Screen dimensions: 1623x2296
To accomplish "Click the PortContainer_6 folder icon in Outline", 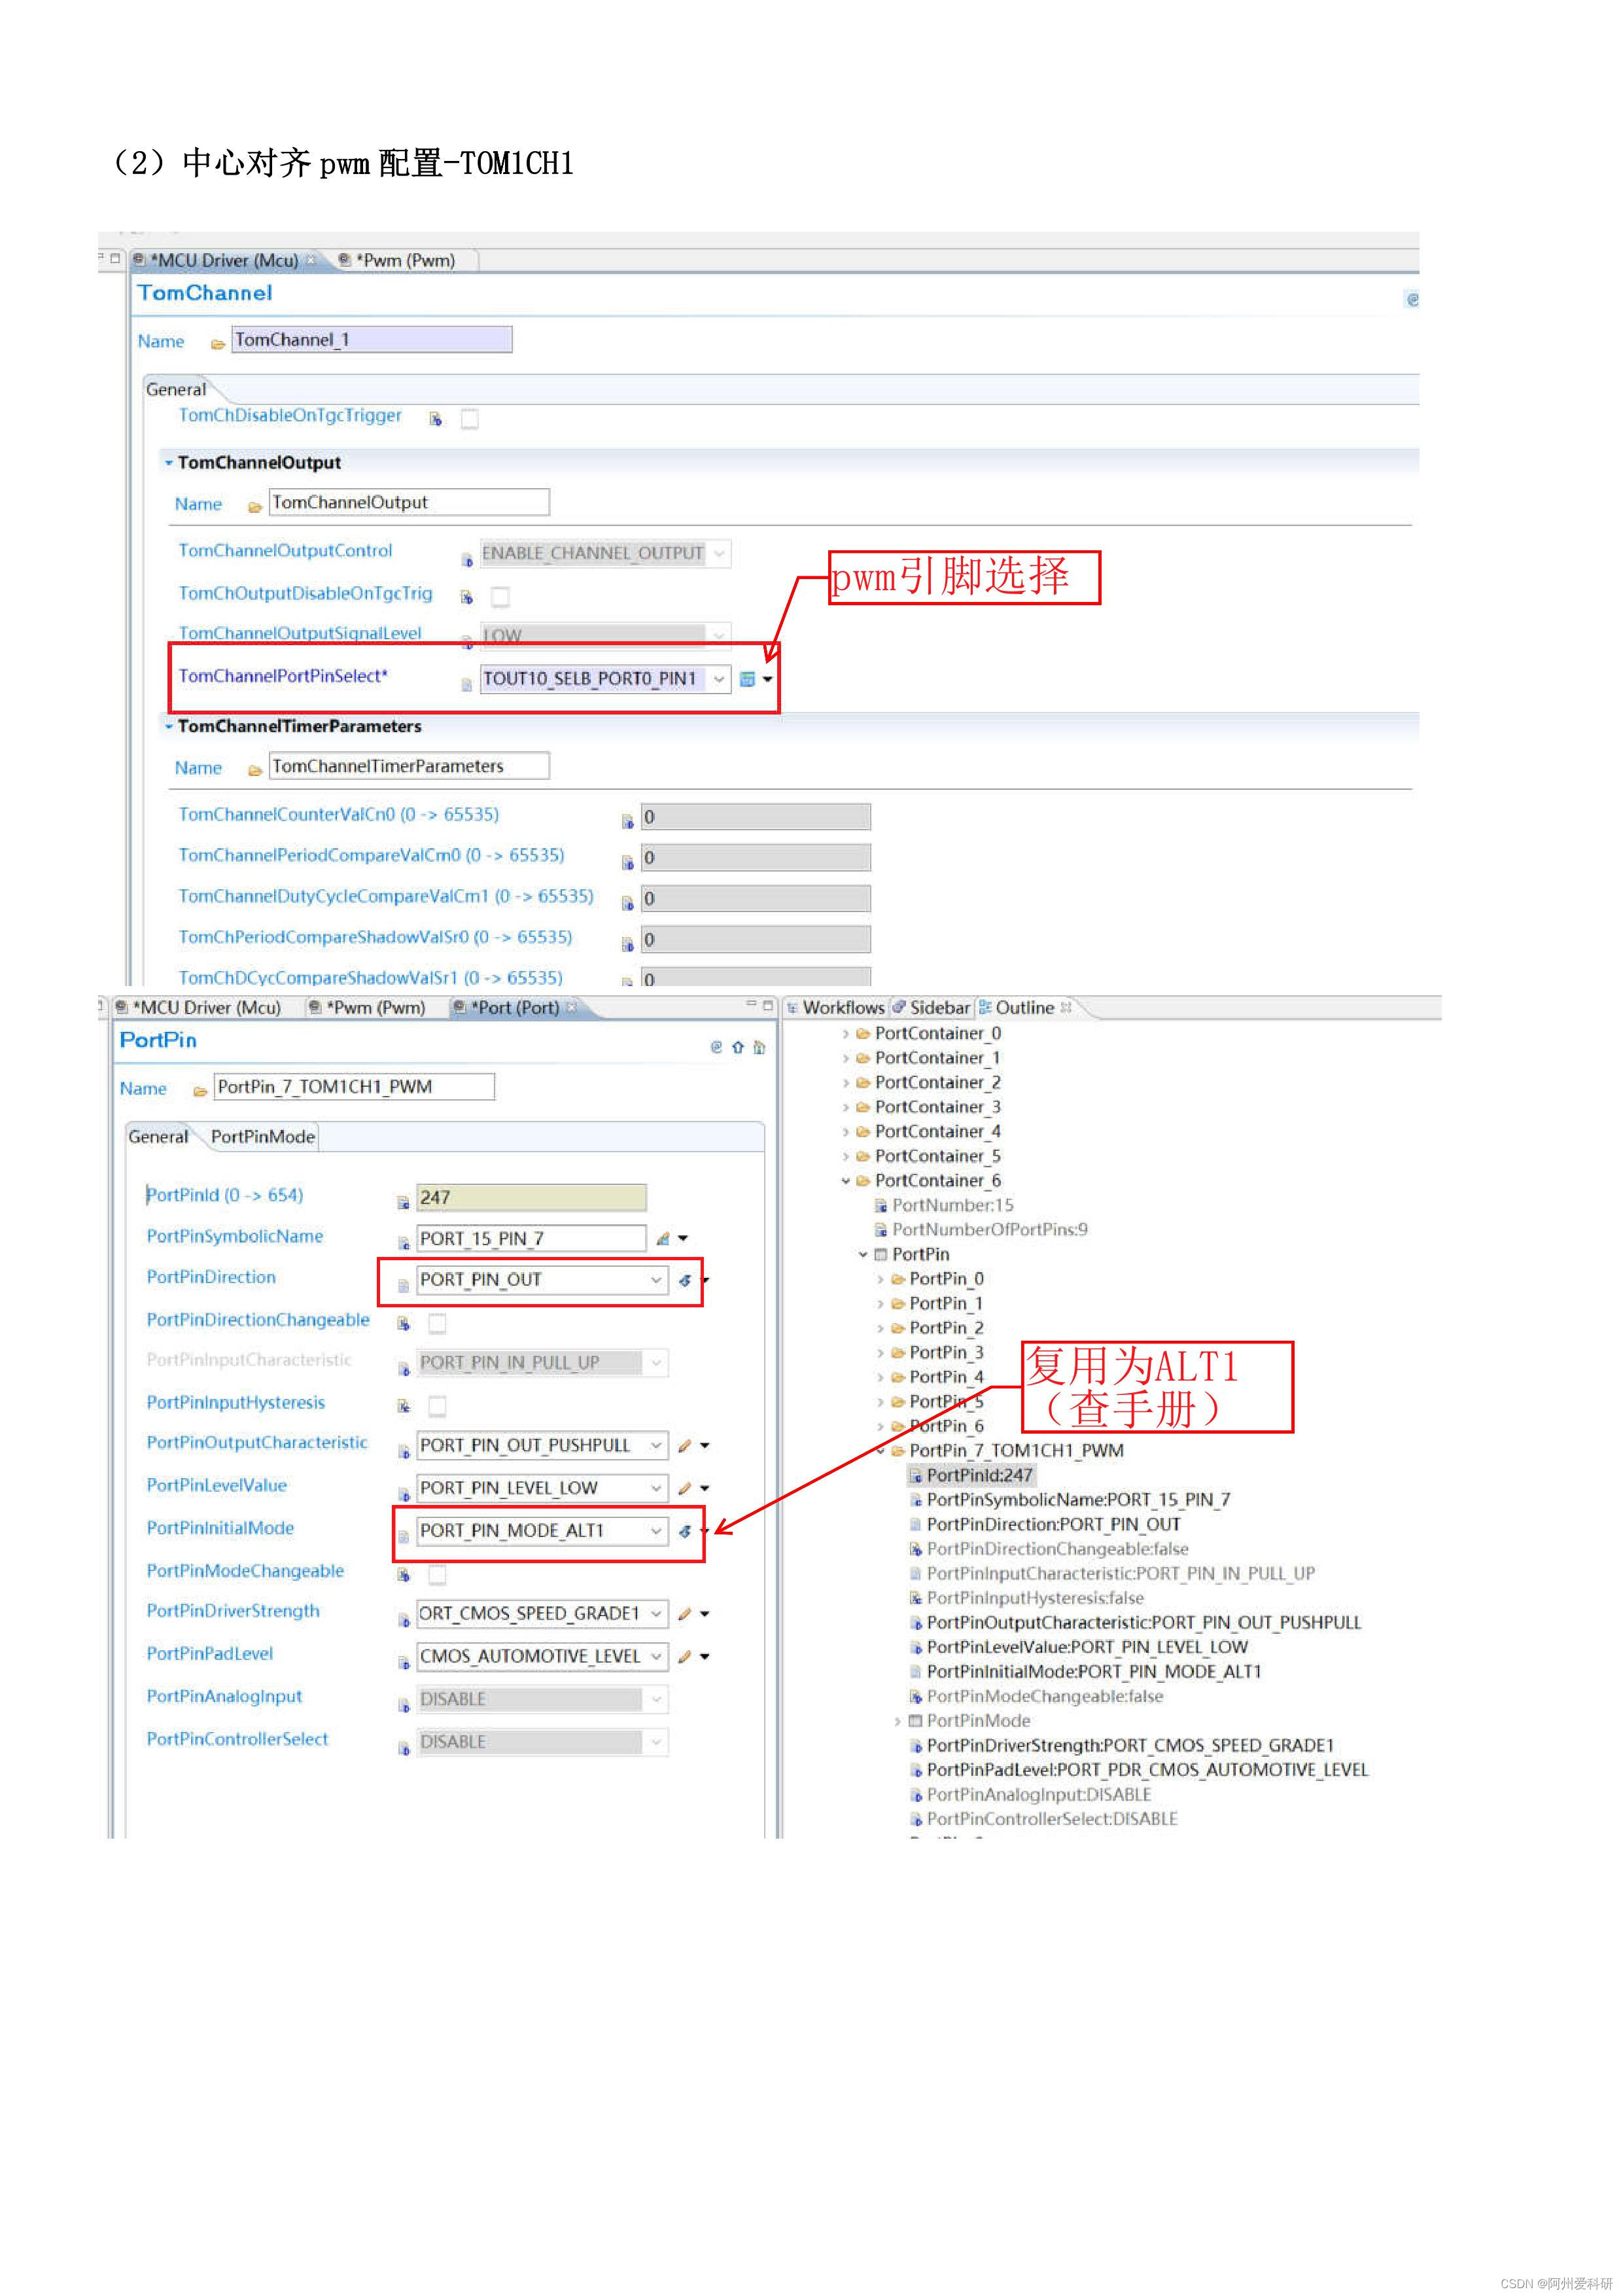I will coord(863,1181).
